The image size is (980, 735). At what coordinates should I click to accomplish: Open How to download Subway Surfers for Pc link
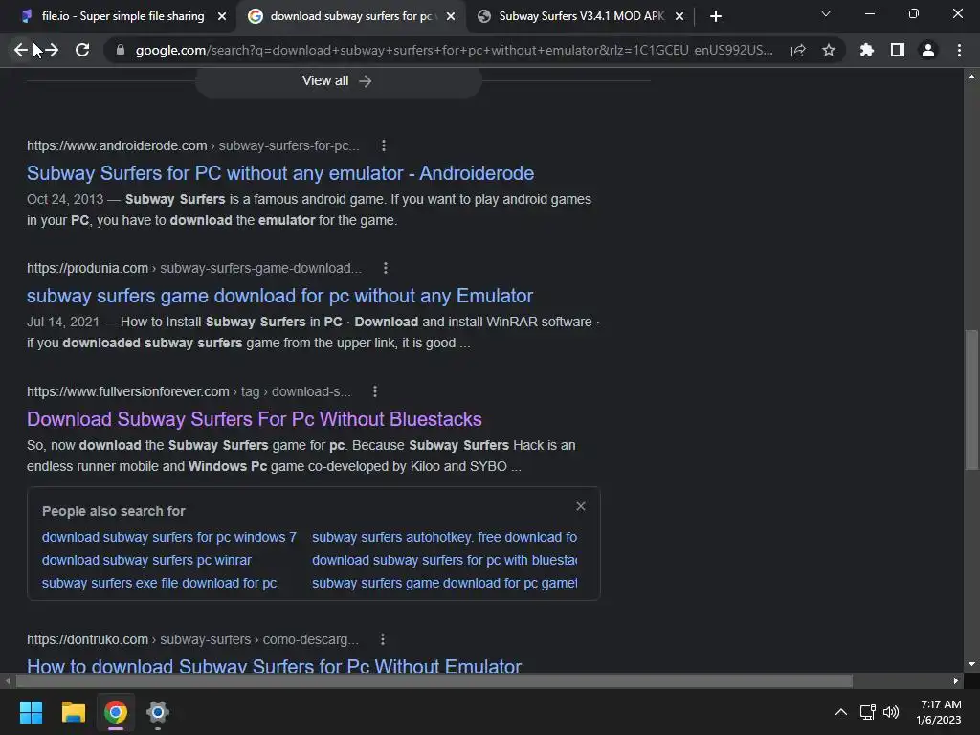point(274,665)
